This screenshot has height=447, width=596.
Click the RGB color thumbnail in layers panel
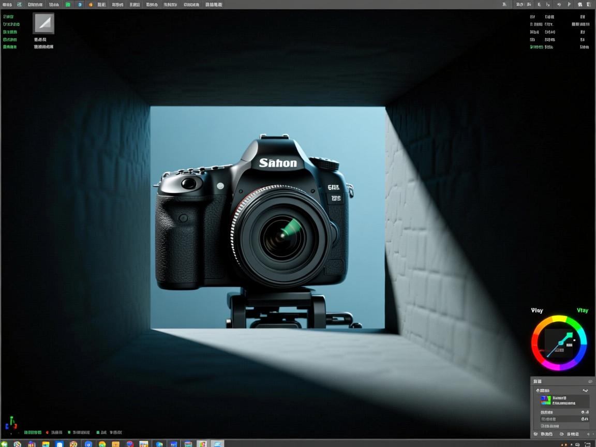[x=545, y=400]
